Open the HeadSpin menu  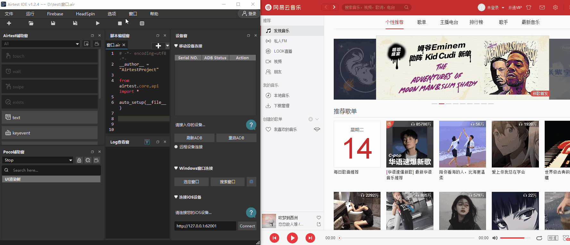(x=85, y=14)
